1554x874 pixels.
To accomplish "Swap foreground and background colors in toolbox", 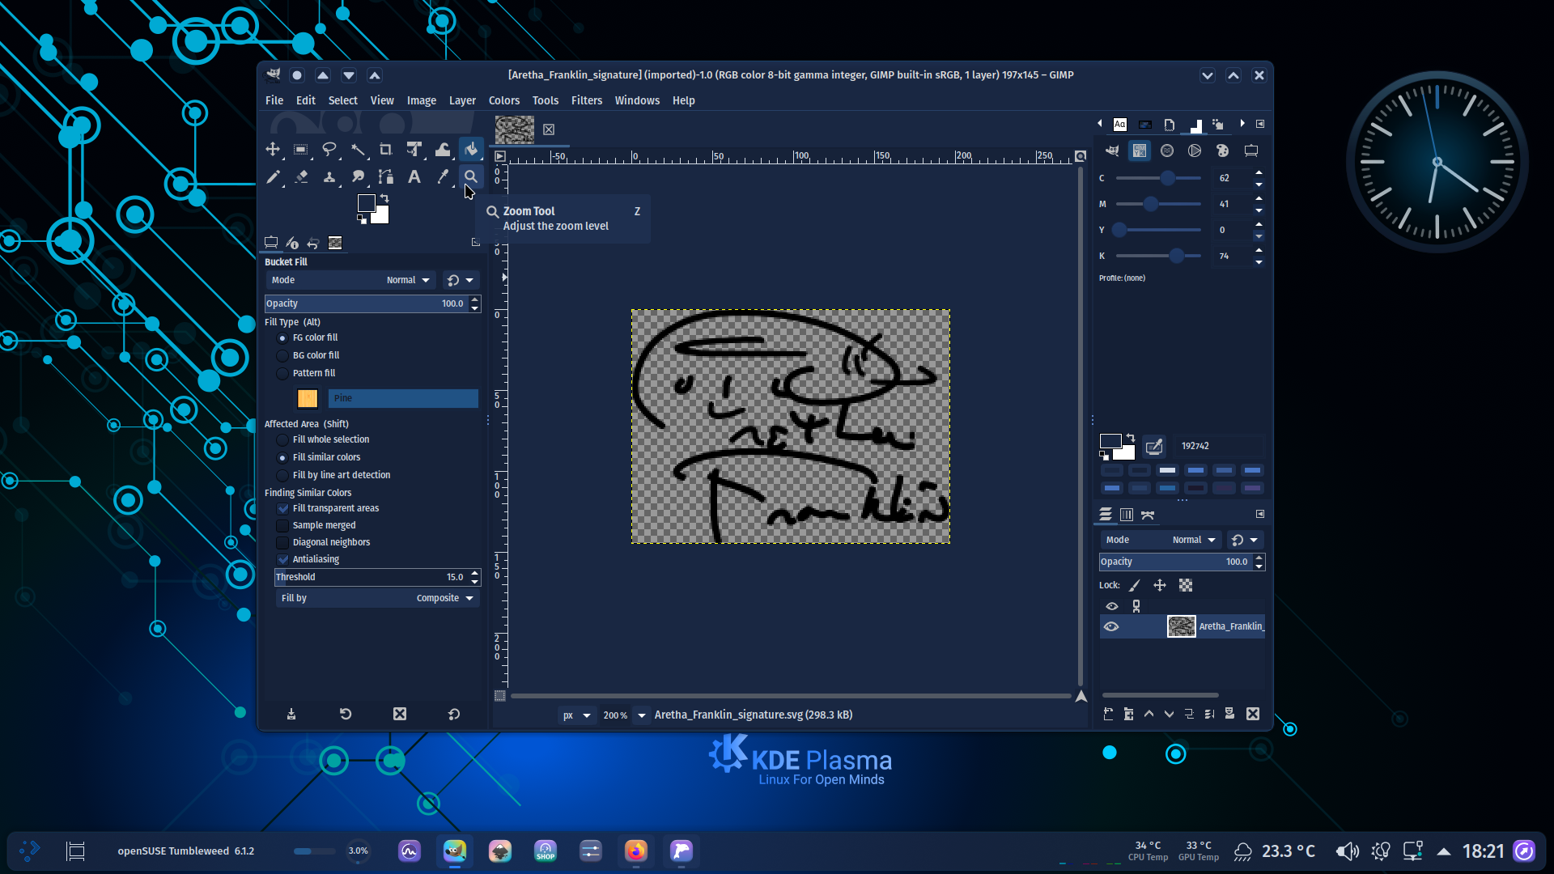I will [x=384, y=198].
